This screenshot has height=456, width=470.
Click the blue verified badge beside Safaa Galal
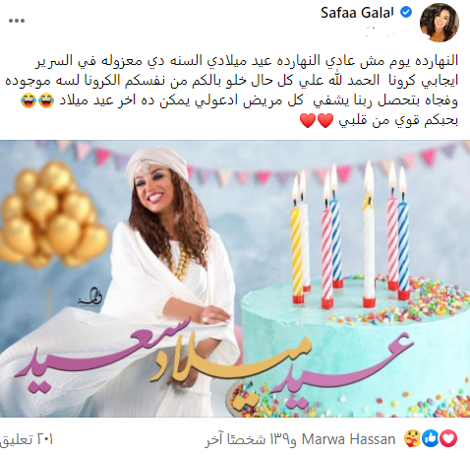click(406, 13)
